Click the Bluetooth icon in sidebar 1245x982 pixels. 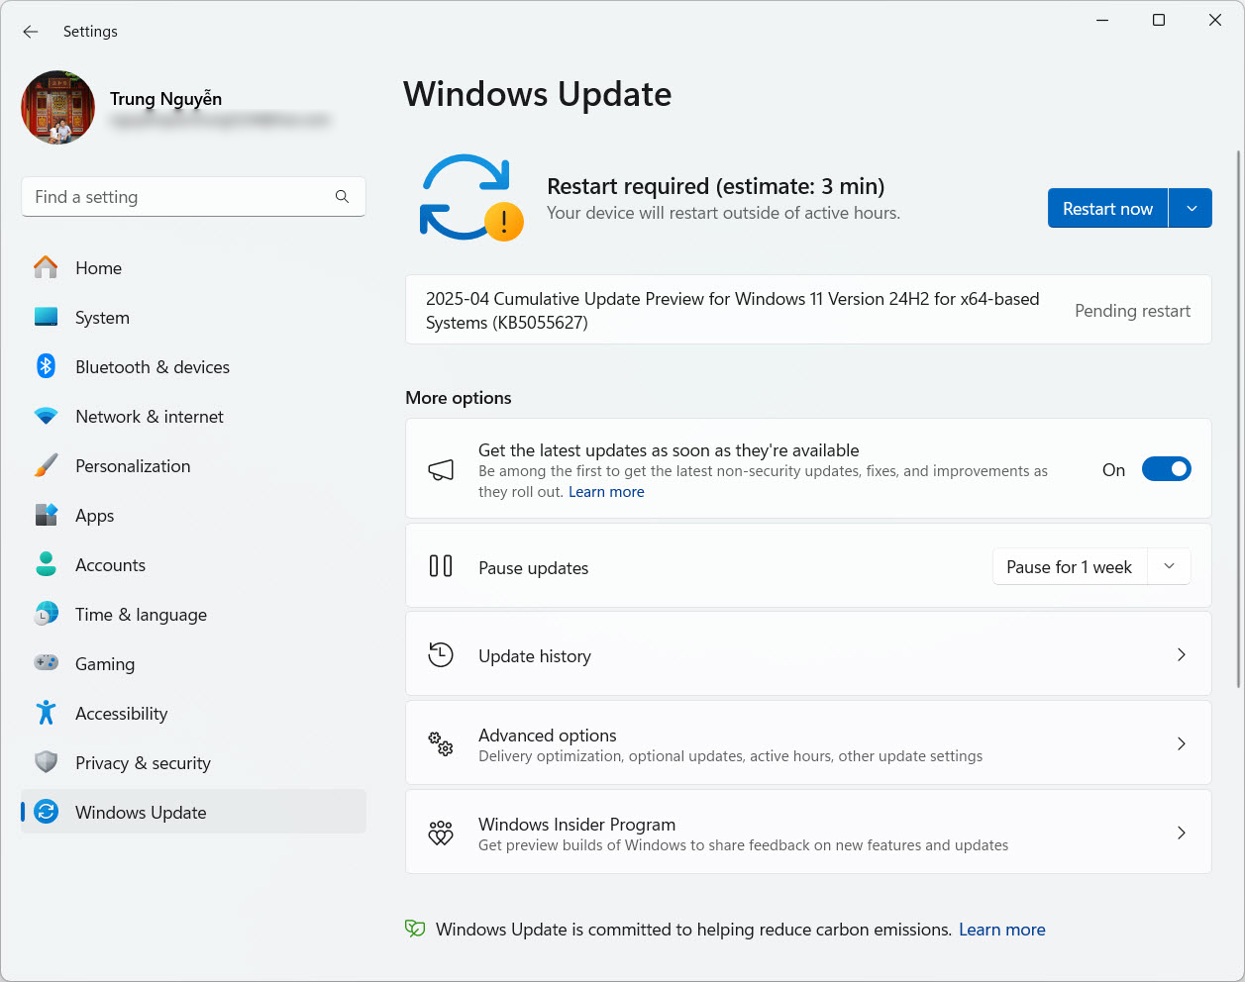point(46,366)
